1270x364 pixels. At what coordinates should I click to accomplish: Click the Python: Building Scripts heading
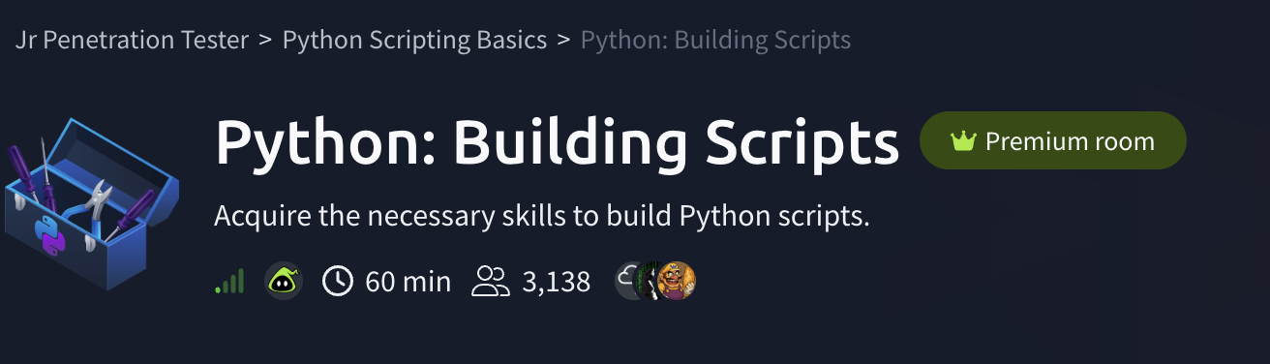[x=558, y=143]
